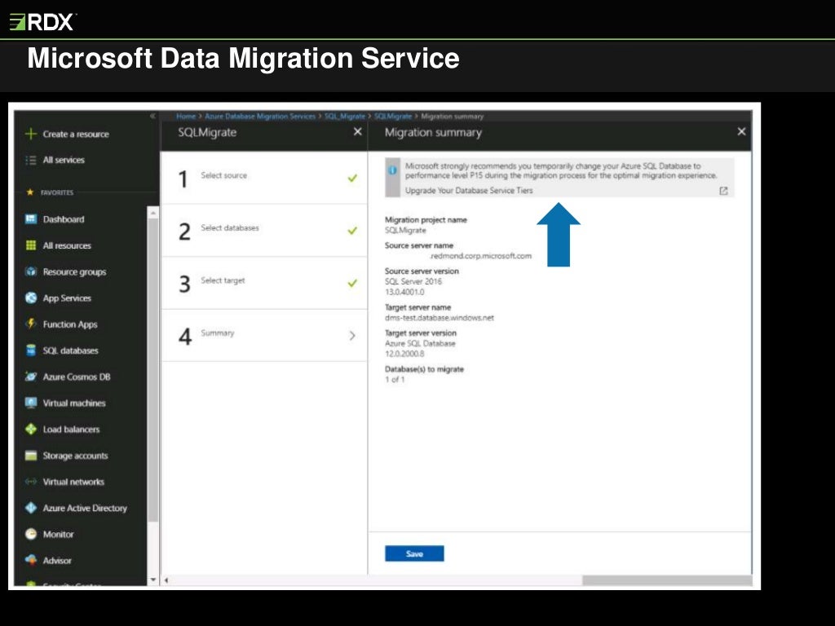Close the Migration summary blade

(741, 131)
